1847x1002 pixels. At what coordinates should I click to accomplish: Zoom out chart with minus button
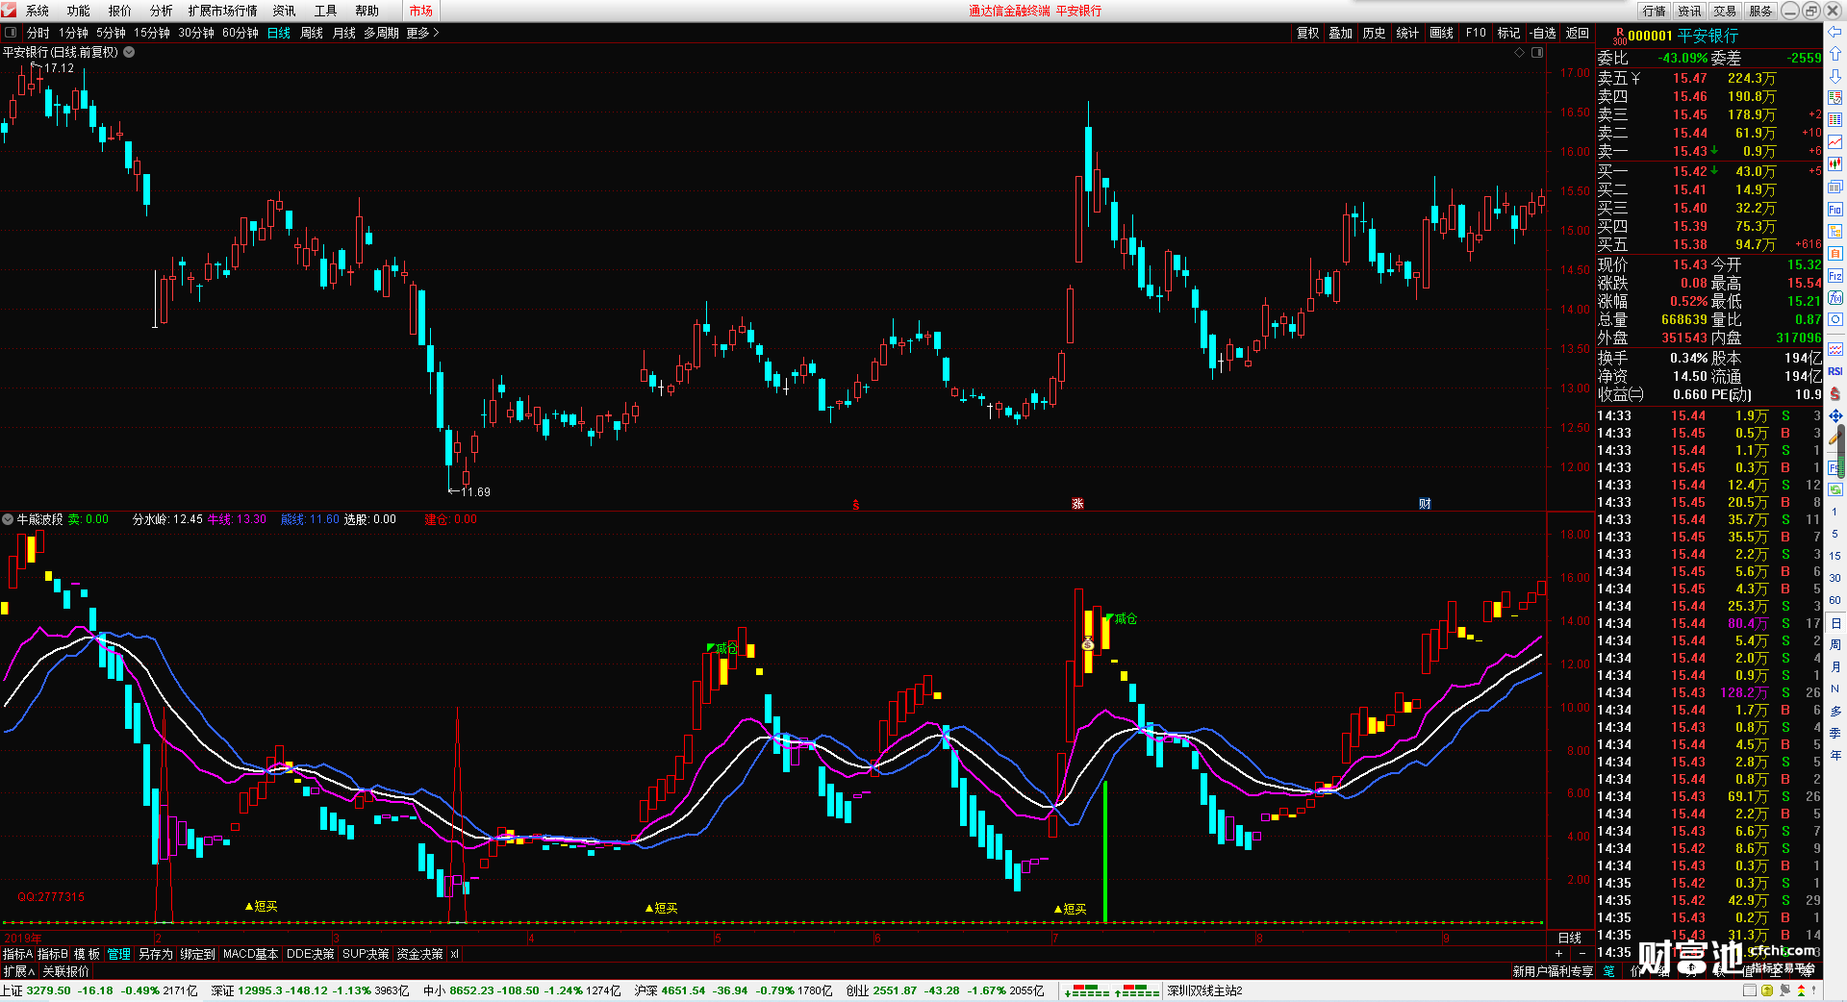(1583, 954)
